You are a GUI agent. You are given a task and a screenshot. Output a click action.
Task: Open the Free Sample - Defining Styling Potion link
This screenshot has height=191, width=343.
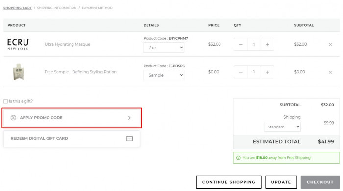click(80, 72)
